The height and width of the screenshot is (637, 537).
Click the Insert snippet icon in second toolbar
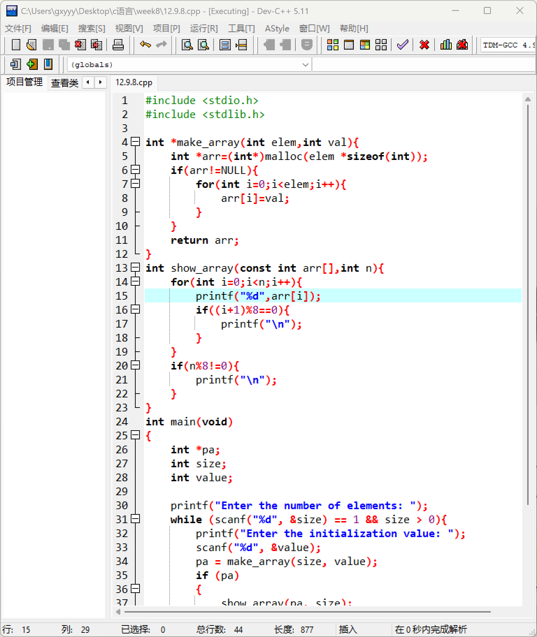16,64
